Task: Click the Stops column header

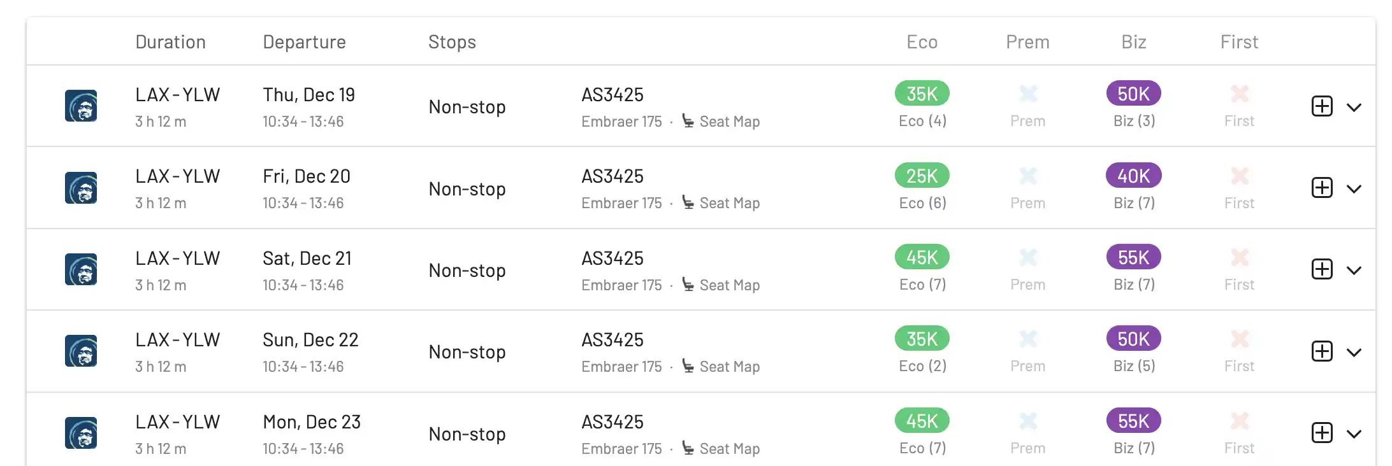Action: (x=452, y=42)
